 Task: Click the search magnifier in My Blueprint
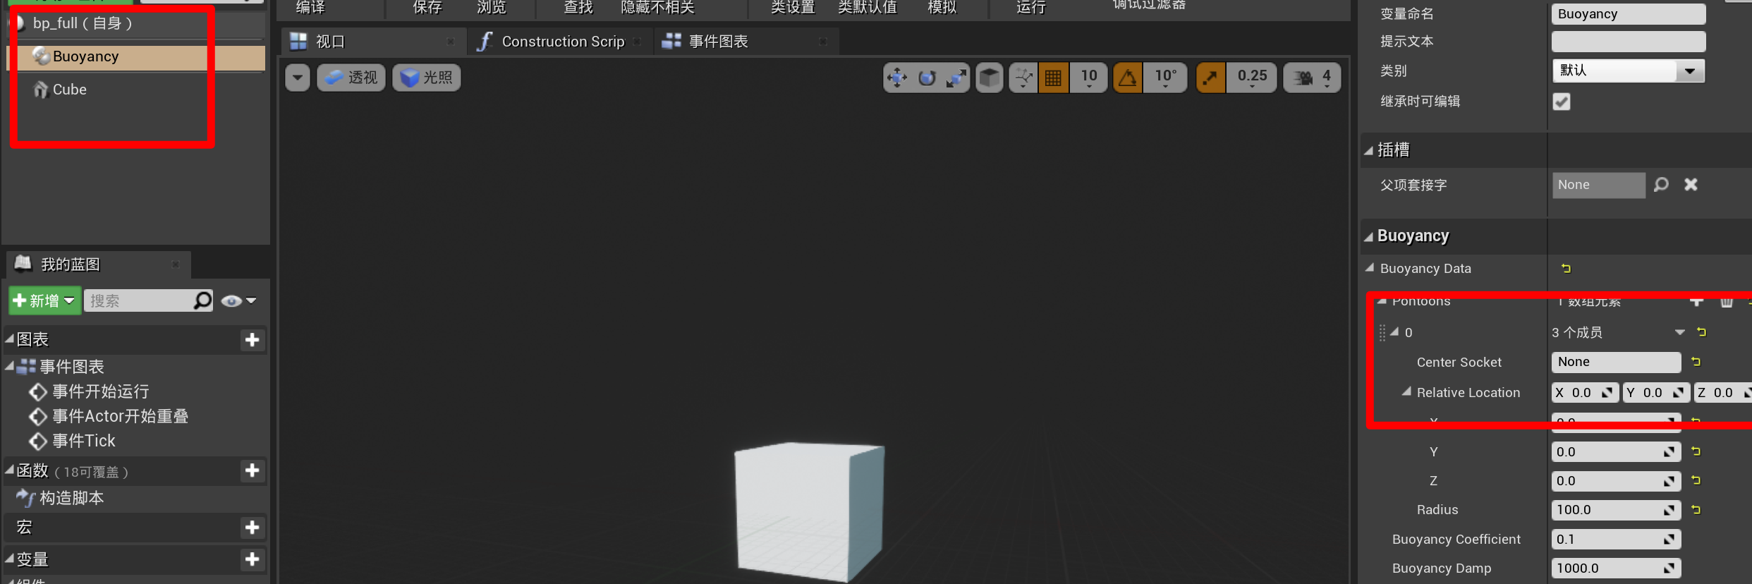click(202, 301)
